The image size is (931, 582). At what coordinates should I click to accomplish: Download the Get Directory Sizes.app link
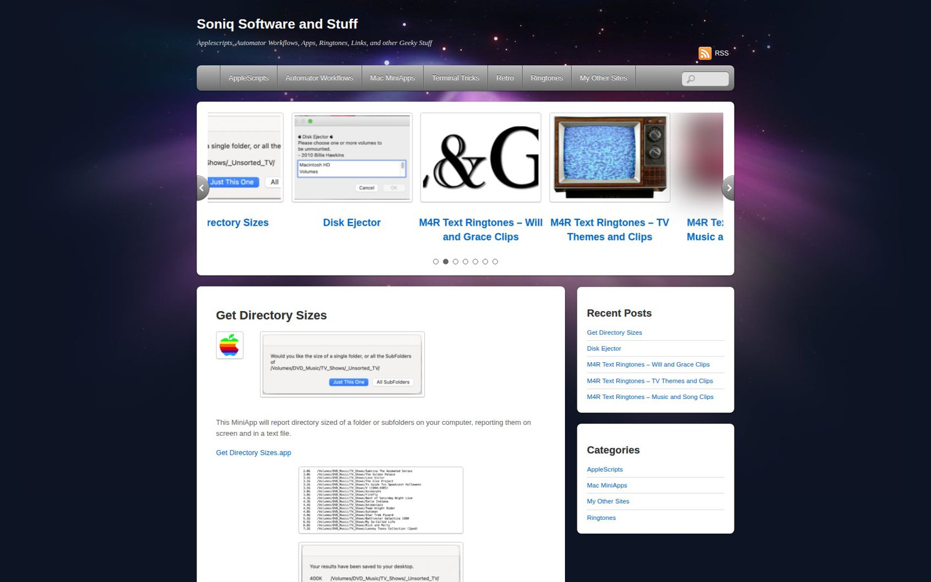point(253,453)
